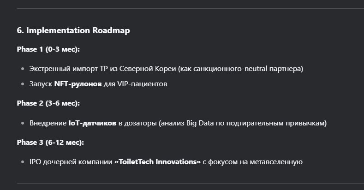
Task: Click the word "метавселенную"
Action: point(276,162)
